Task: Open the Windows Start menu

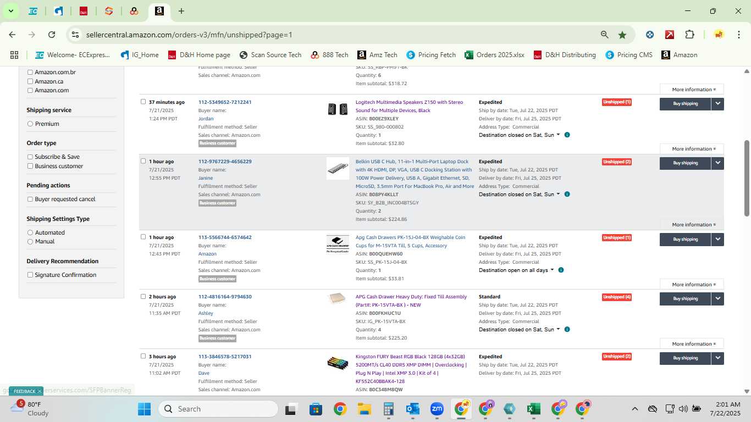Action: 144,409
